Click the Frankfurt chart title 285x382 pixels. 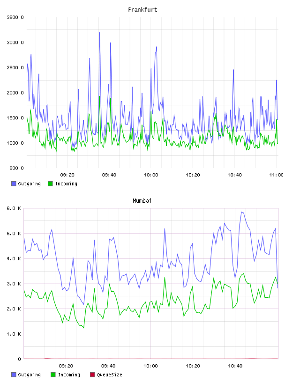tap(142, 10)
